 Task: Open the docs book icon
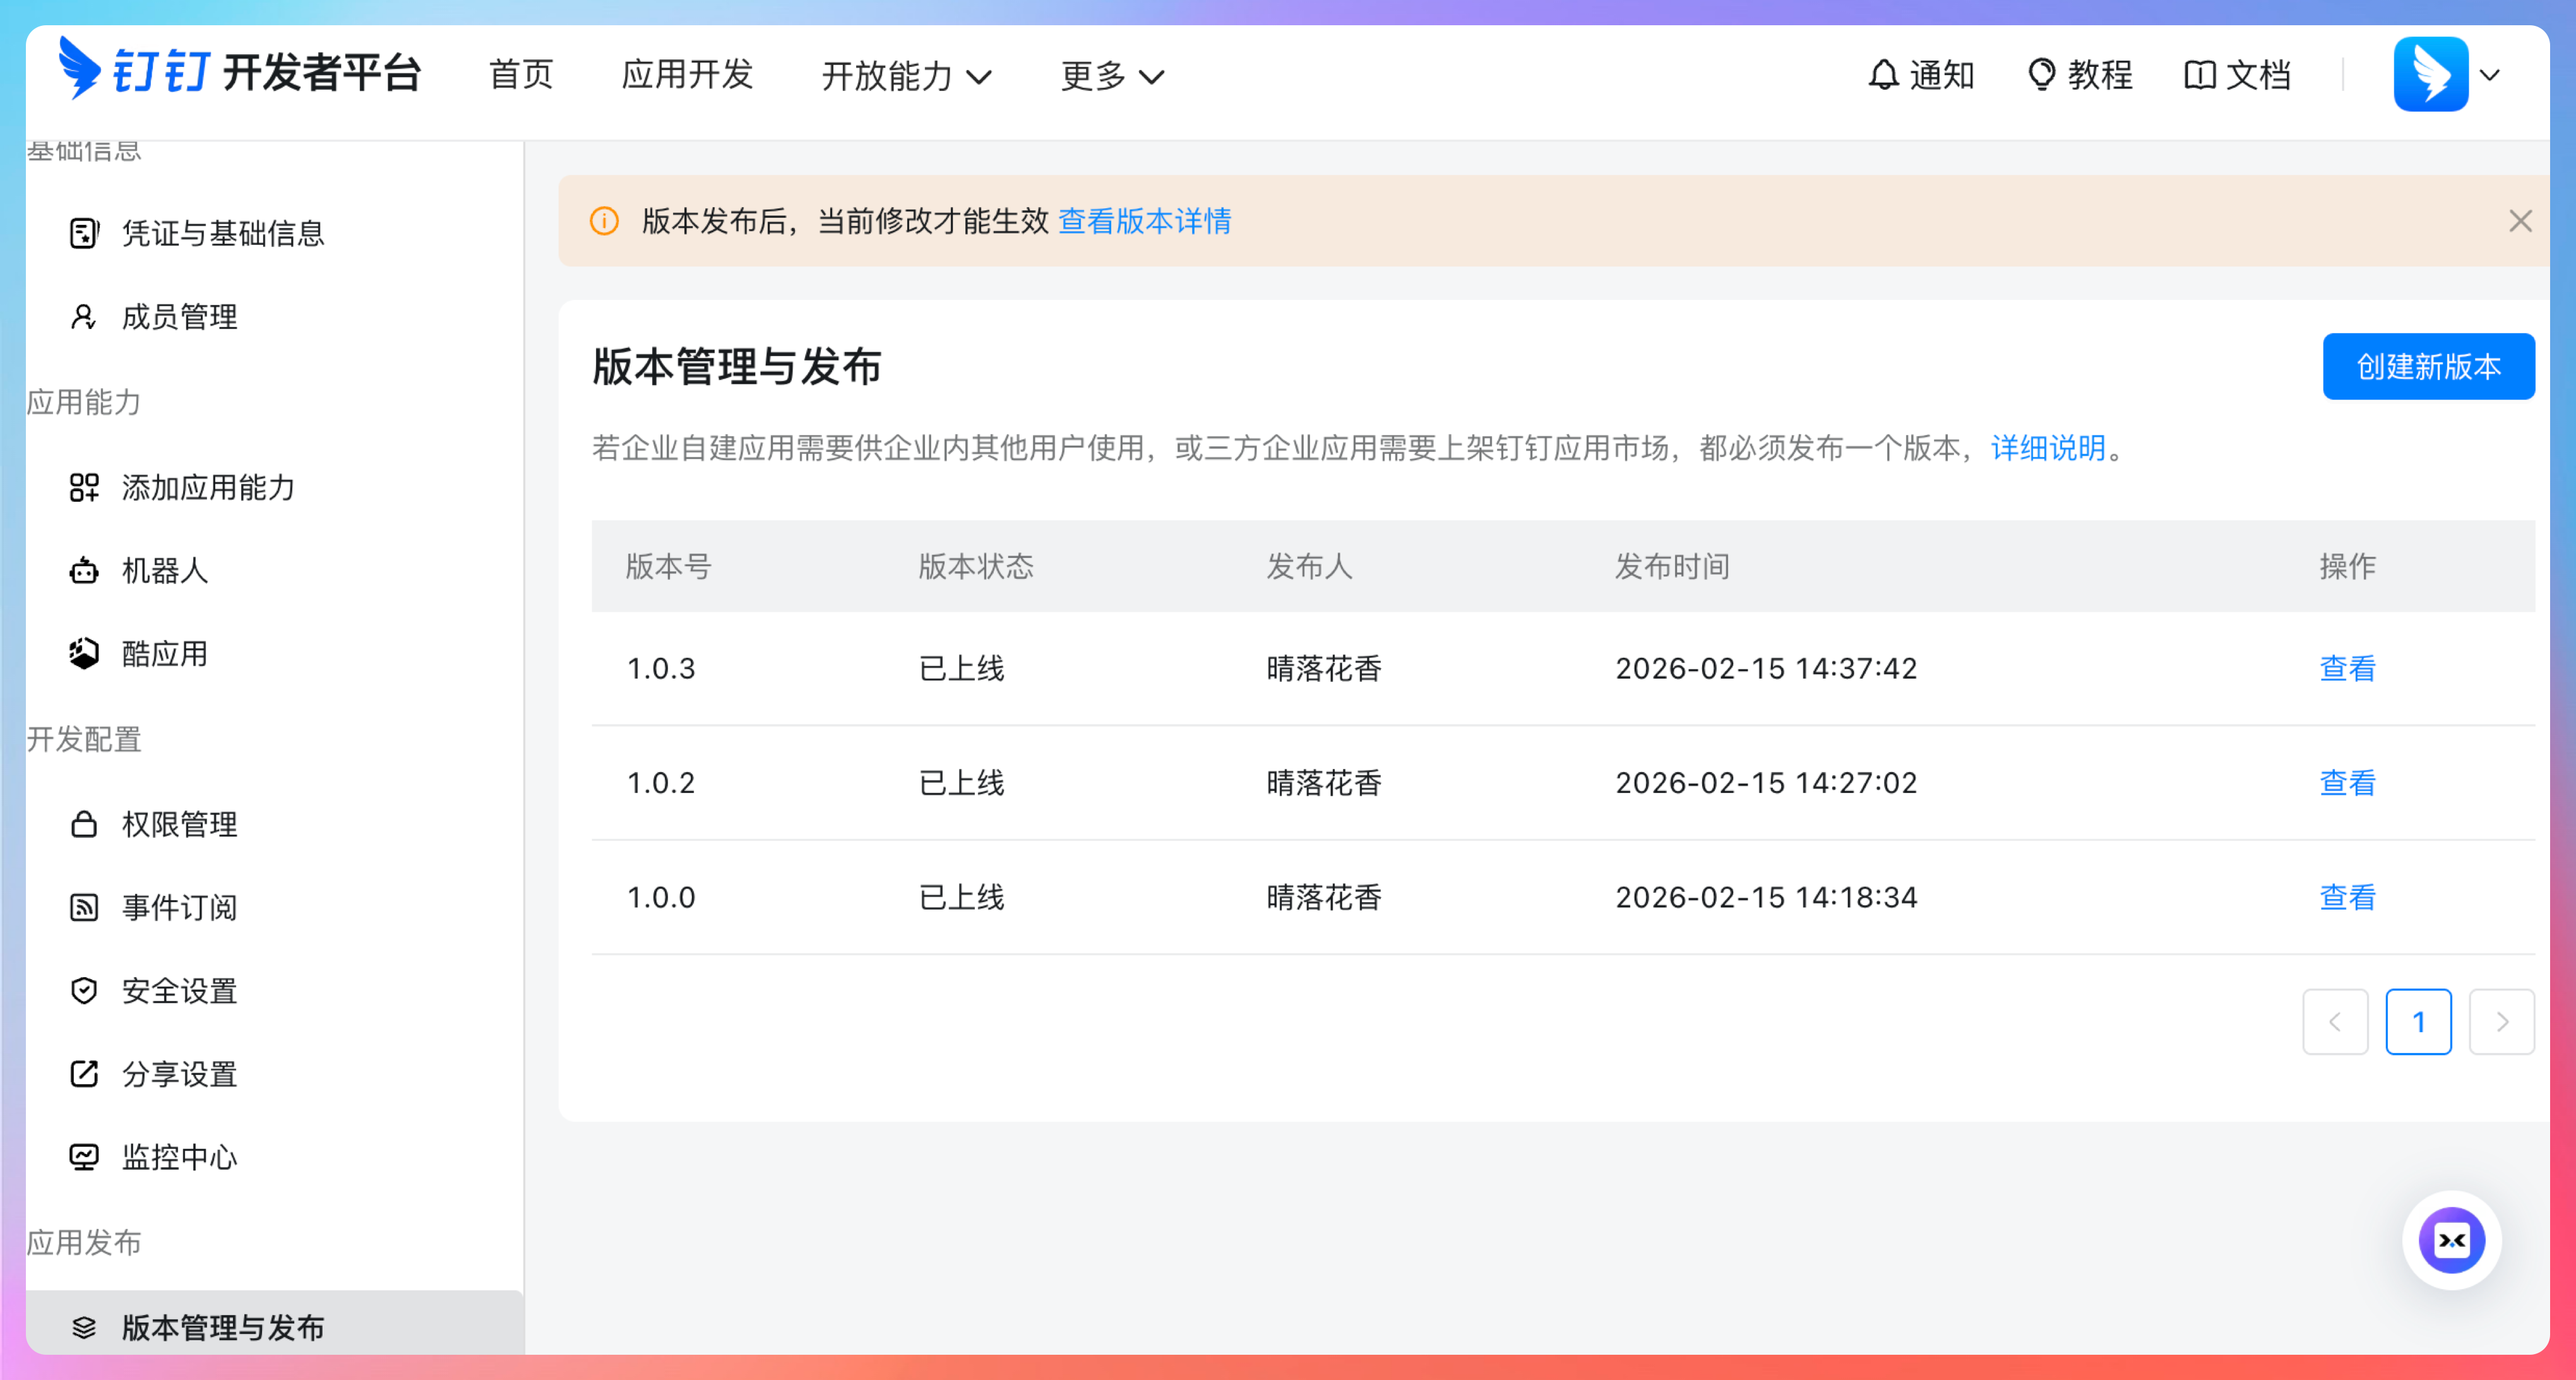(x=2199, y=75)
